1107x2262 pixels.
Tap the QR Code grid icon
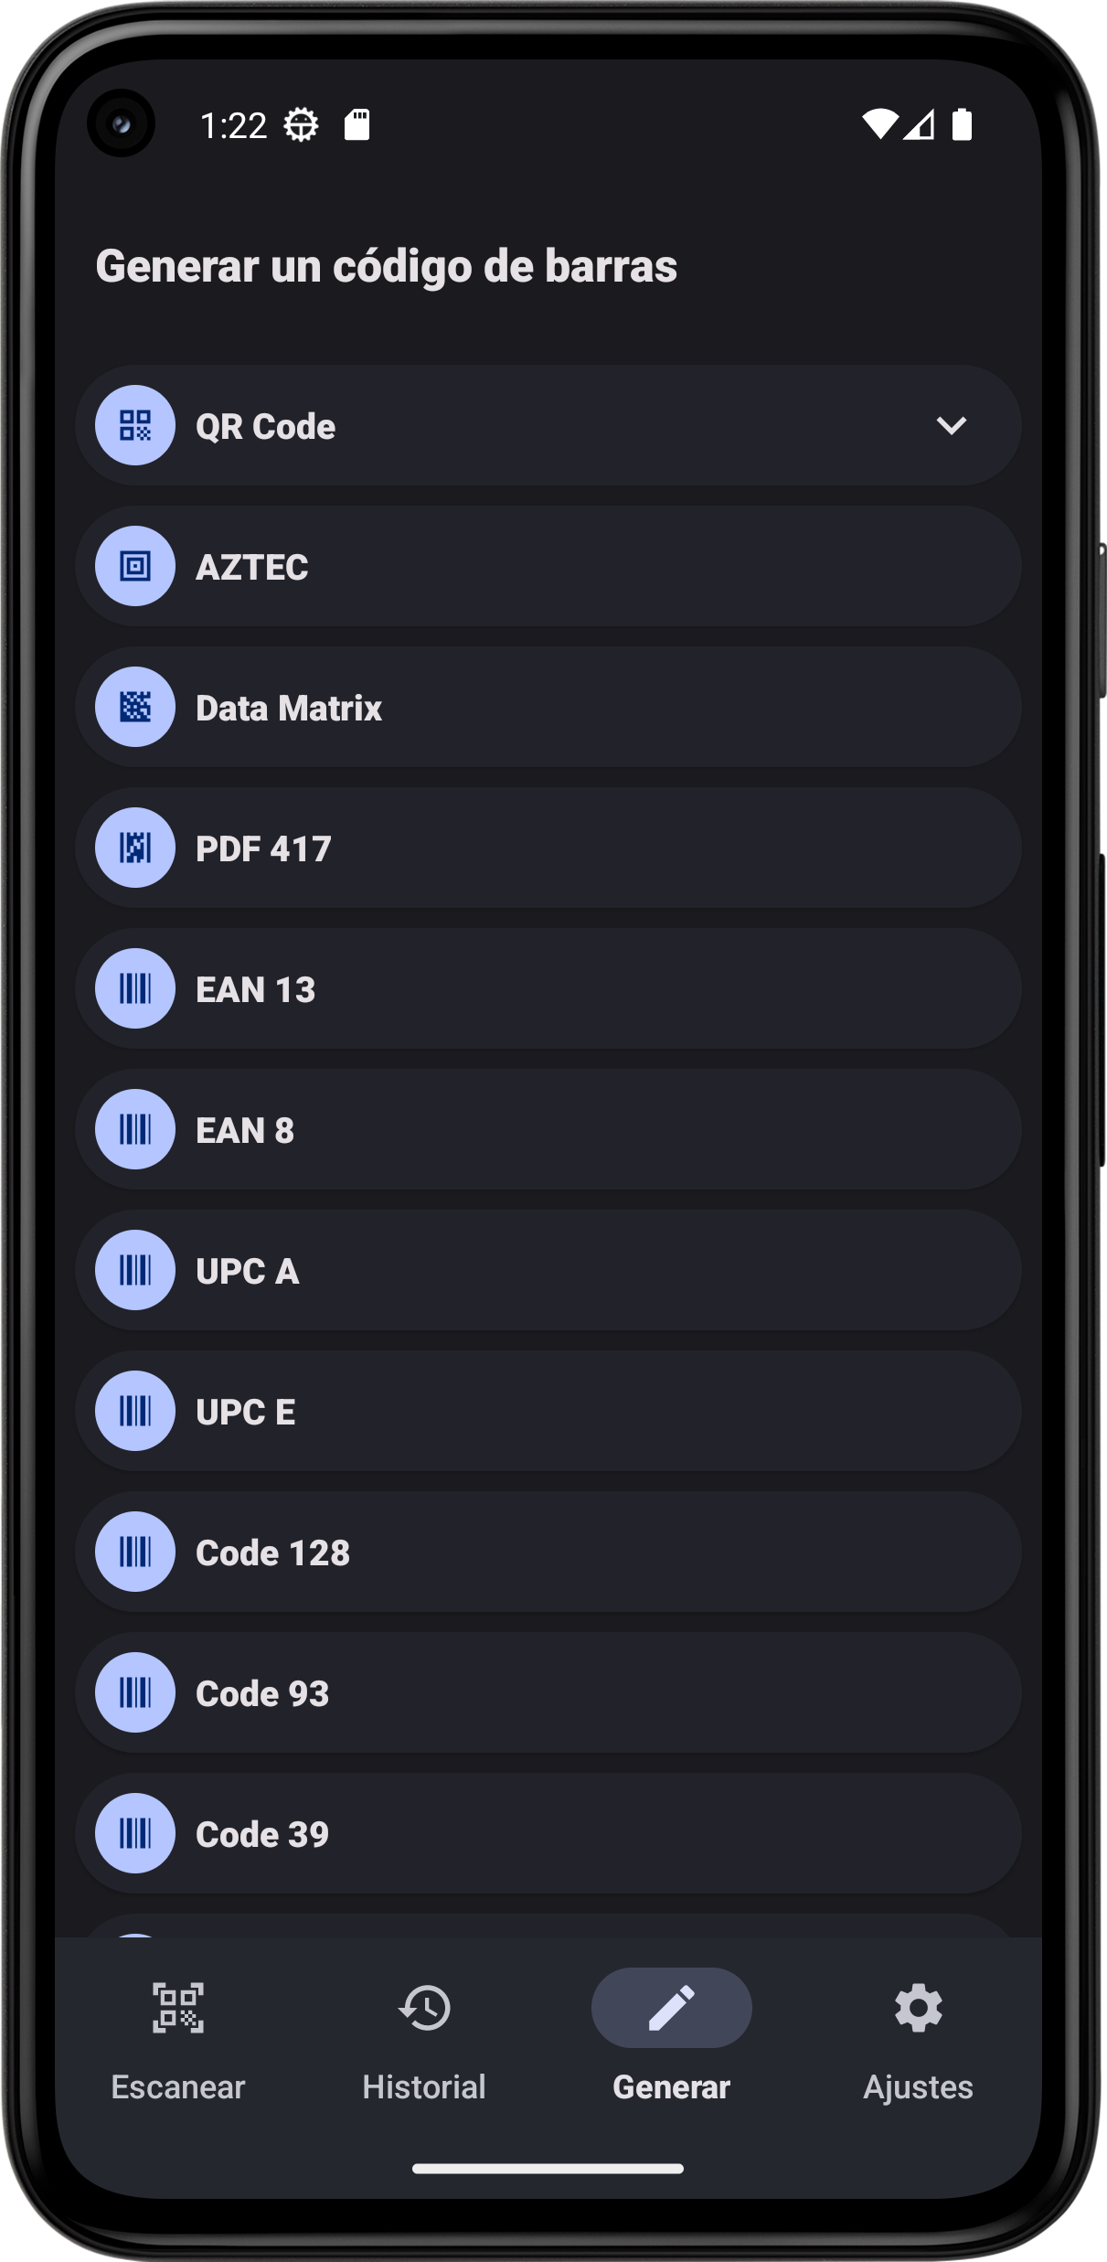pos(135,425)
